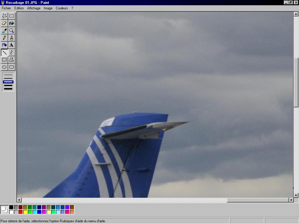Open the Couleurs menu

[62, 8]
